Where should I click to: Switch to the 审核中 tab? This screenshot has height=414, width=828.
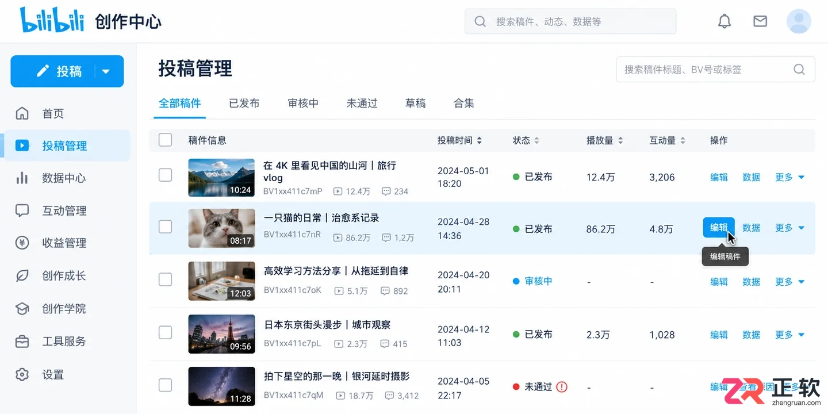click(x=303, y=103)
